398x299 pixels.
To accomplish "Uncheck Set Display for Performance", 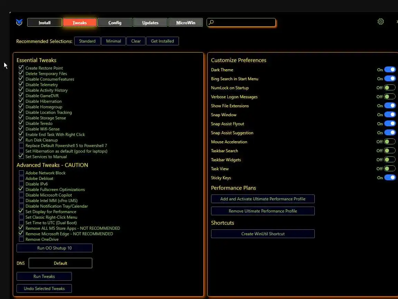I will tap(21, 211).
